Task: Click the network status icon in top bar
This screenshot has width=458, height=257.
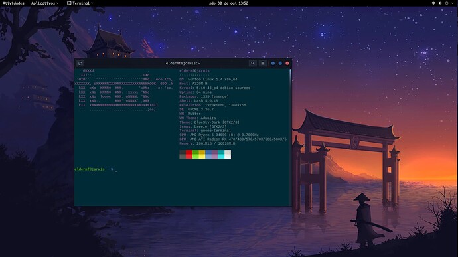Action: coord(433,3)
